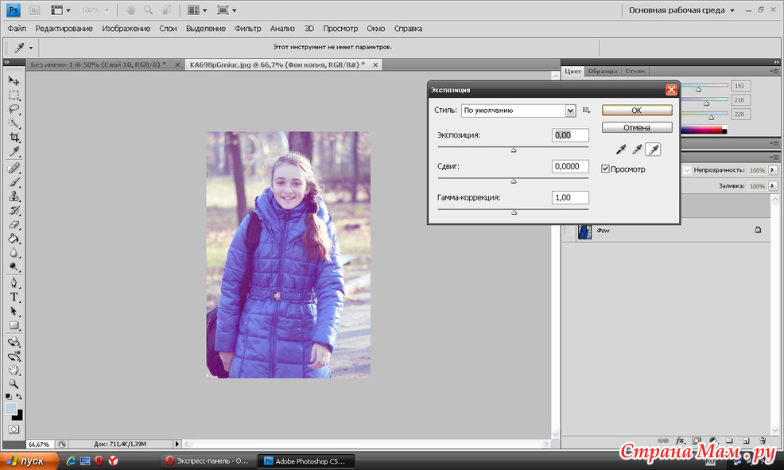Viewport: 784px width, 470px height.
Task: Select the Path Selection tool
Action: point(14,311)
